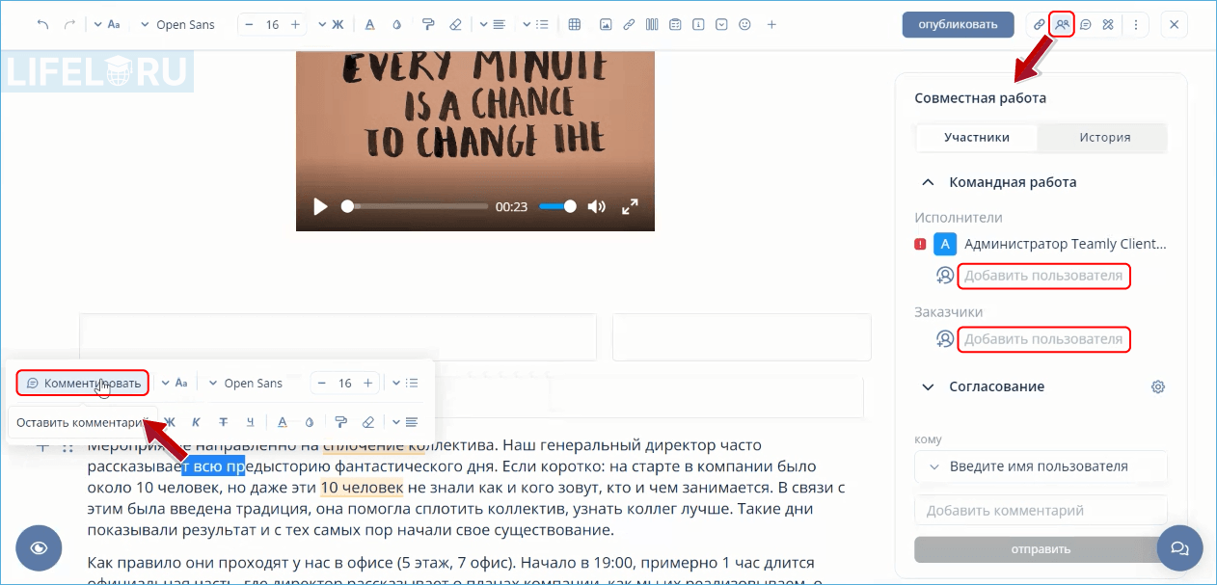1217x585 pixels.
Task: Click the eye preview icon at bottom left
Action: pos(39,547)
